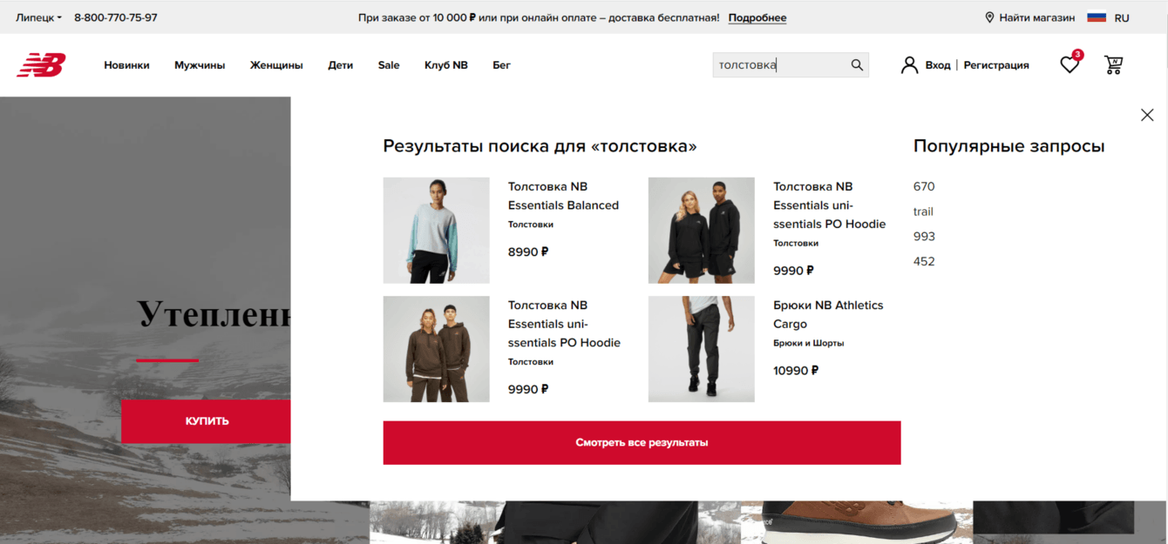Open the Sale menu
The image size is (1168, 544).
[389, 65]
